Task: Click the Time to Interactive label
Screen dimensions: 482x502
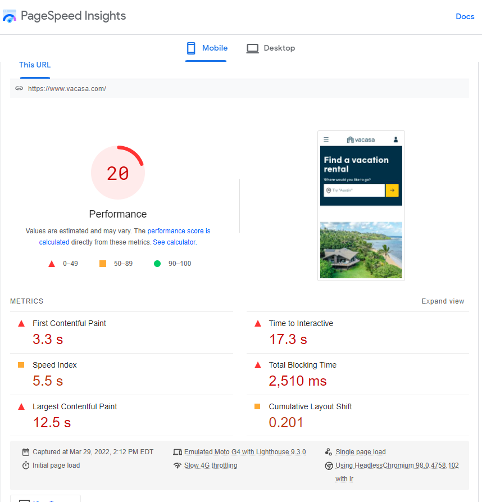Action: point(301,323)
